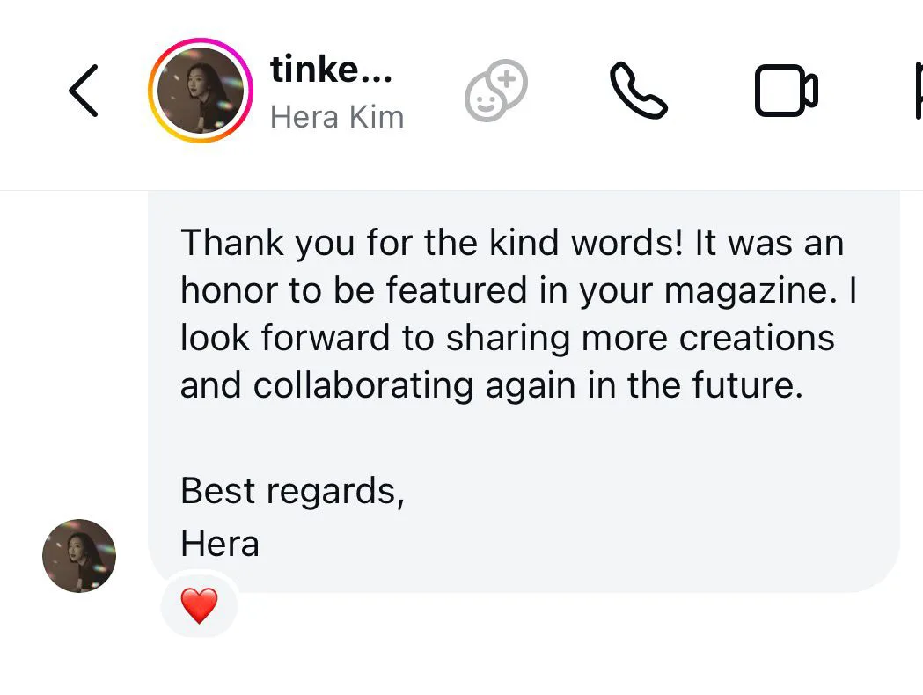Image resolution: width=923 pixels, height=695 pixels.
Task: Open the avatar sticker icon in header
Action: tap(496, 91)
